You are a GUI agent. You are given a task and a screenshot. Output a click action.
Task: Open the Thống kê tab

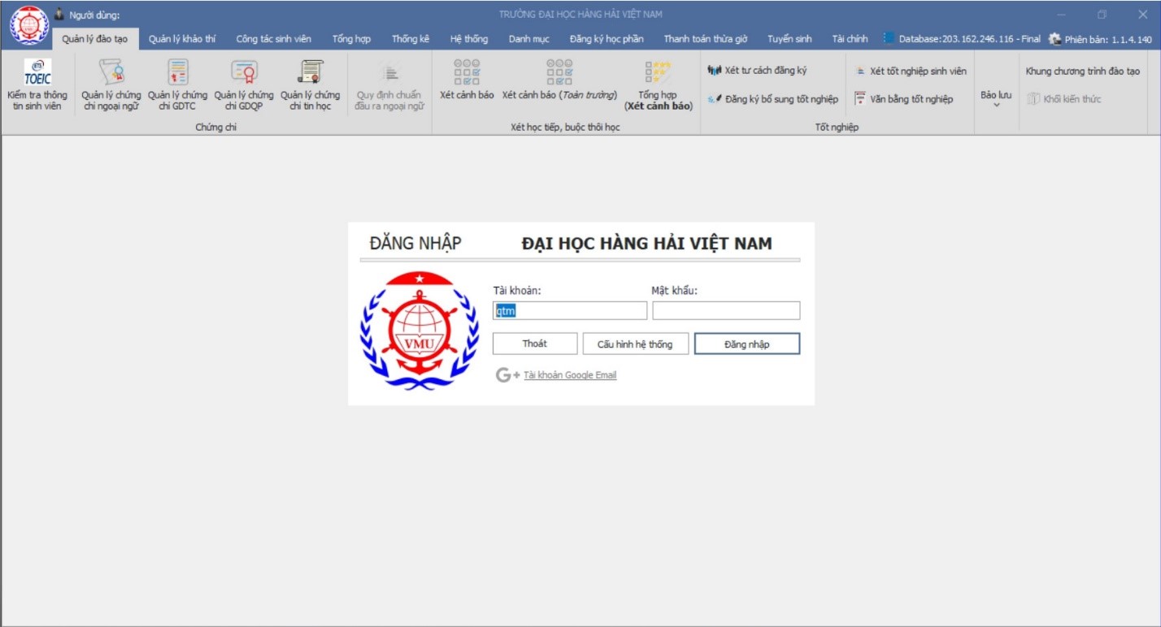pos(410,39)
